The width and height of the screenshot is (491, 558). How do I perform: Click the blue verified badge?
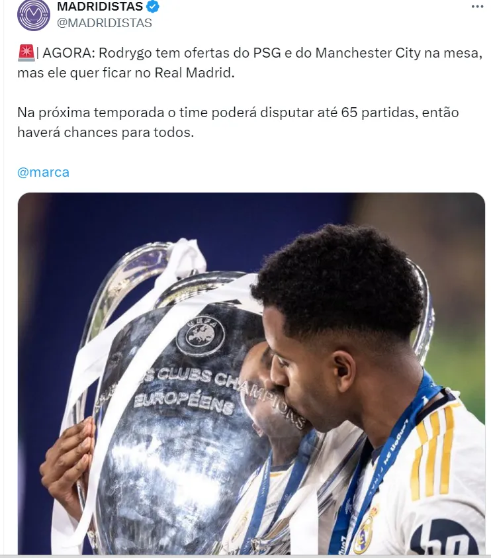(x=153, y=7)
